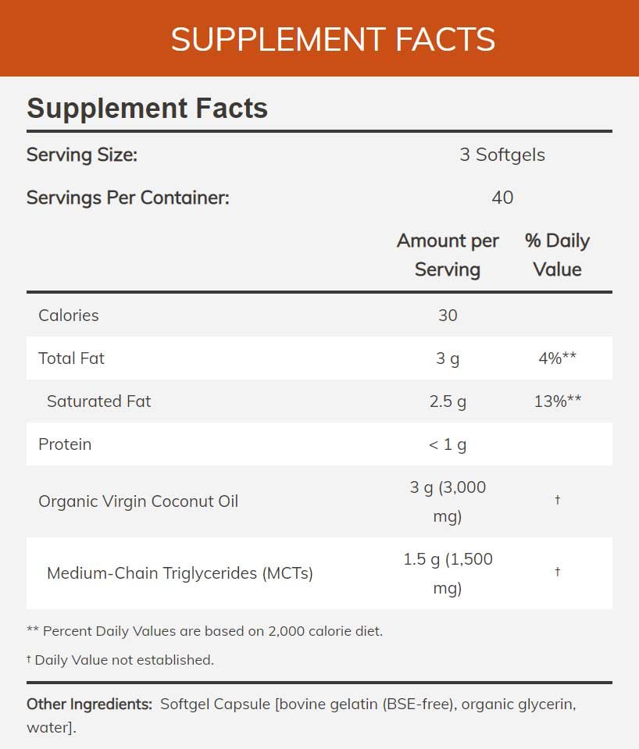This screenshot has width=639, height=749.
Task: Click the Total Fat row label
Action: (71, 358)
